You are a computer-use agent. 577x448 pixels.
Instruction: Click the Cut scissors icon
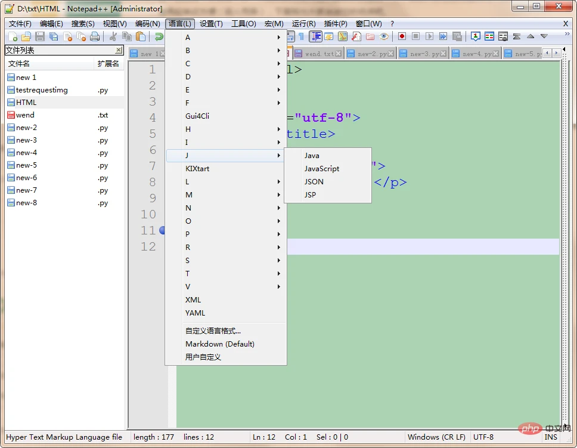113,36
